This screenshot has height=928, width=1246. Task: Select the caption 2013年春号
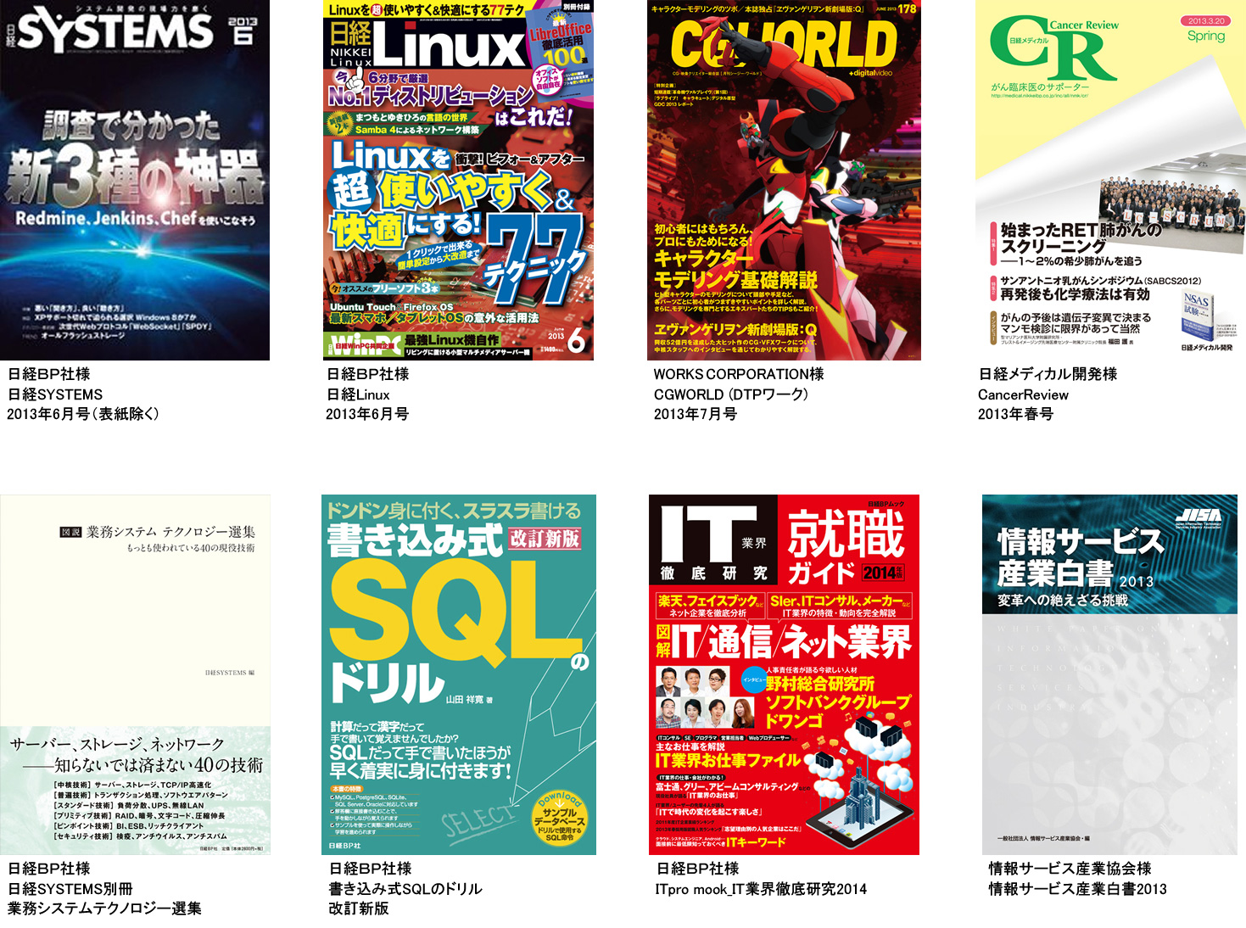pyautogui.click(x=1016, y=414)
